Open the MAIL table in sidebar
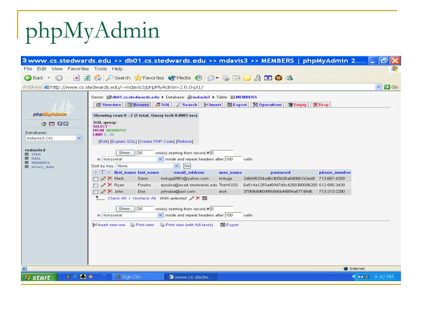422x316 pixels. (x=36, y=158)
